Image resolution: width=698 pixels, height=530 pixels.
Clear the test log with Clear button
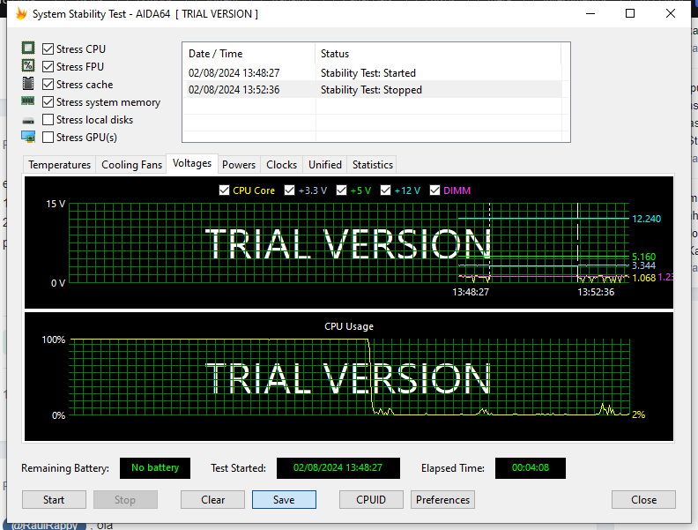(x=212, y=500)
